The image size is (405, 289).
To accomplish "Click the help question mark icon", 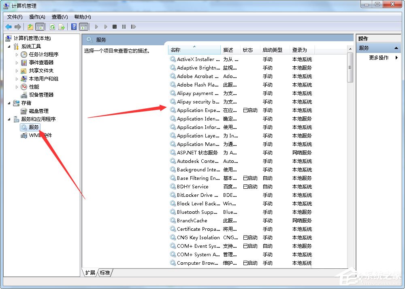I will point(74,27).
